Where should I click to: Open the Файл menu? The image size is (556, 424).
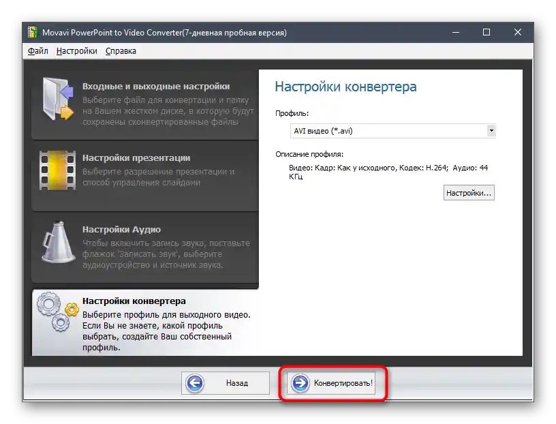(38, 51)
